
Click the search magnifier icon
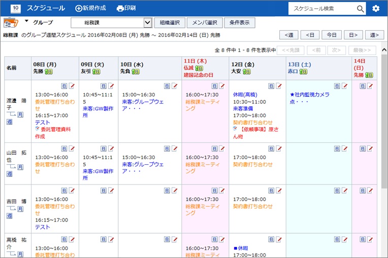[360, 9]
